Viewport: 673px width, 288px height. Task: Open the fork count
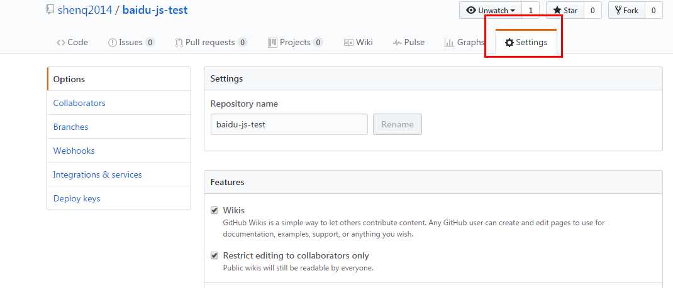coord(654,10)
